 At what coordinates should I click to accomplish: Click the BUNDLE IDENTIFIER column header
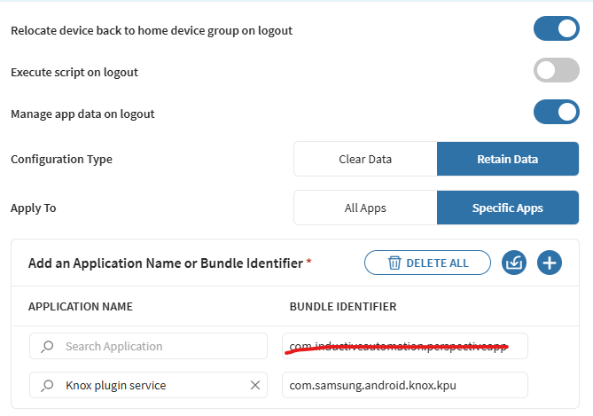tap(342, 307)
